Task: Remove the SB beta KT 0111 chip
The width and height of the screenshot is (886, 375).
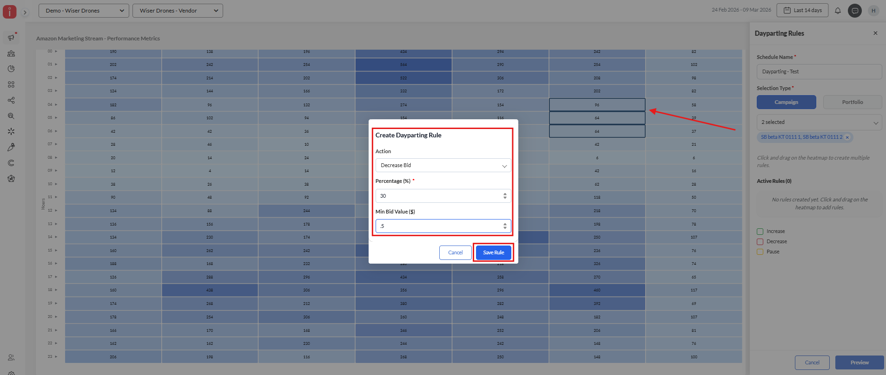Action: coord(847,137)
